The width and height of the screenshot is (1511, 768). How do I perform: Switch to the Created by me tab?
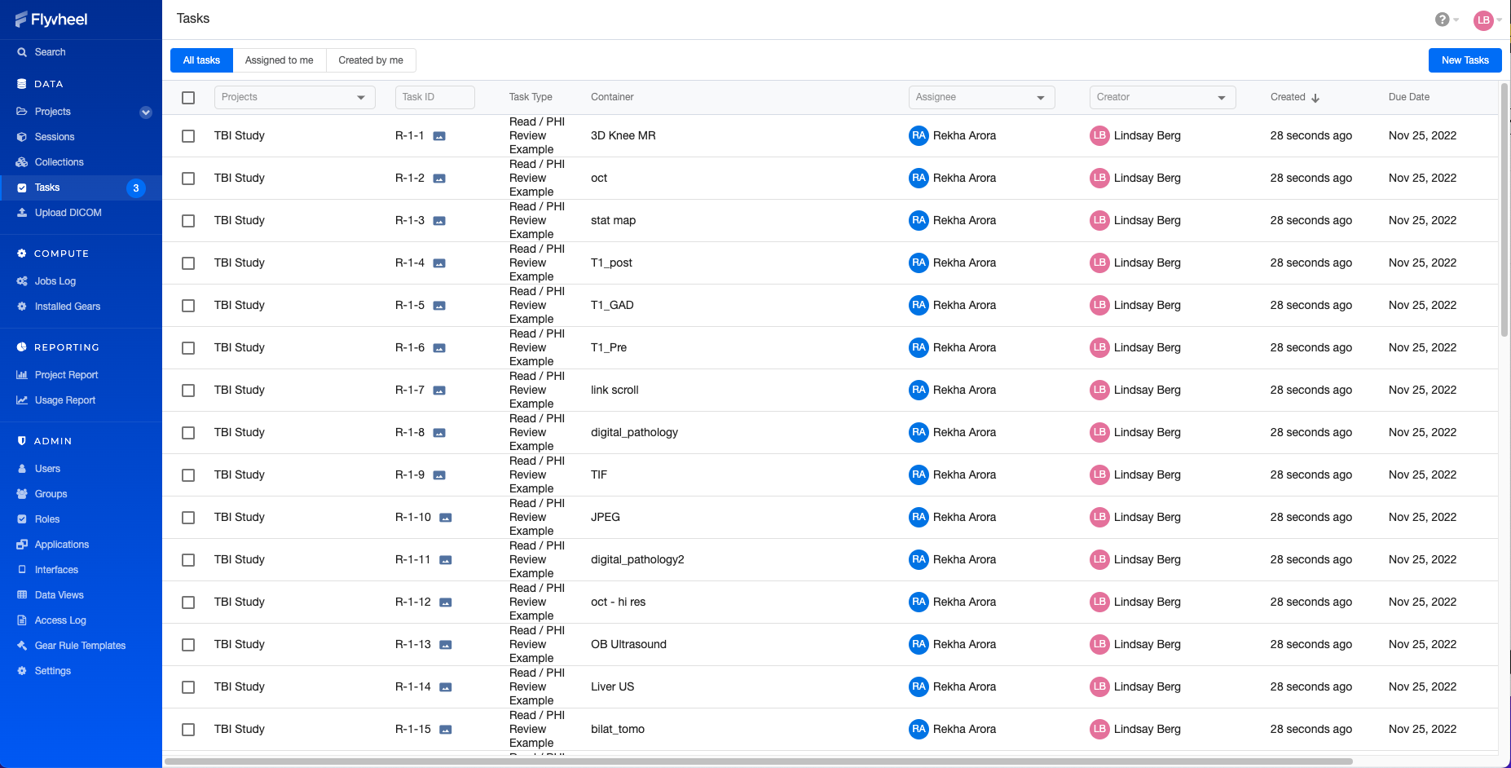[371, 60]
